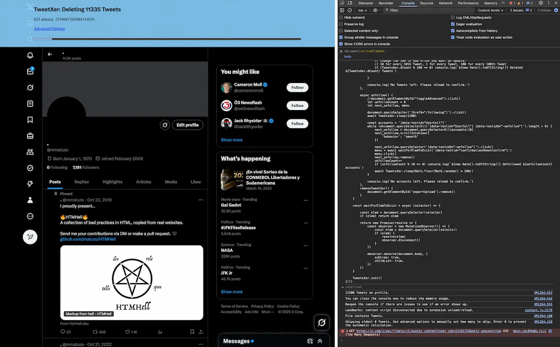Open the Notifications bell in X sidebar
The height and width of the screenshot is (347, 560).
[30, 56]
